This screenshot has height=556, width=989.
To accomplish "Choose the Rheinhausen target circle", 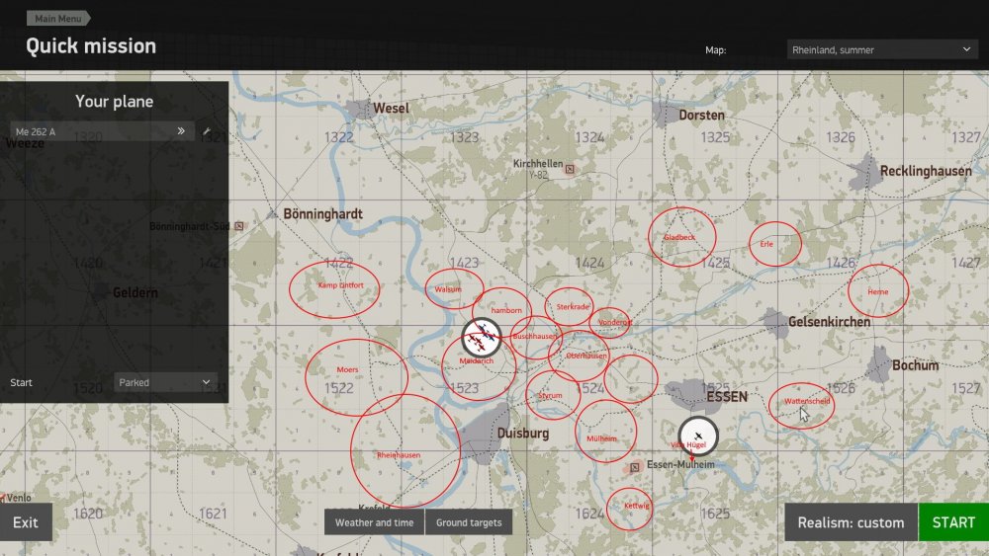I will point(405,451).
